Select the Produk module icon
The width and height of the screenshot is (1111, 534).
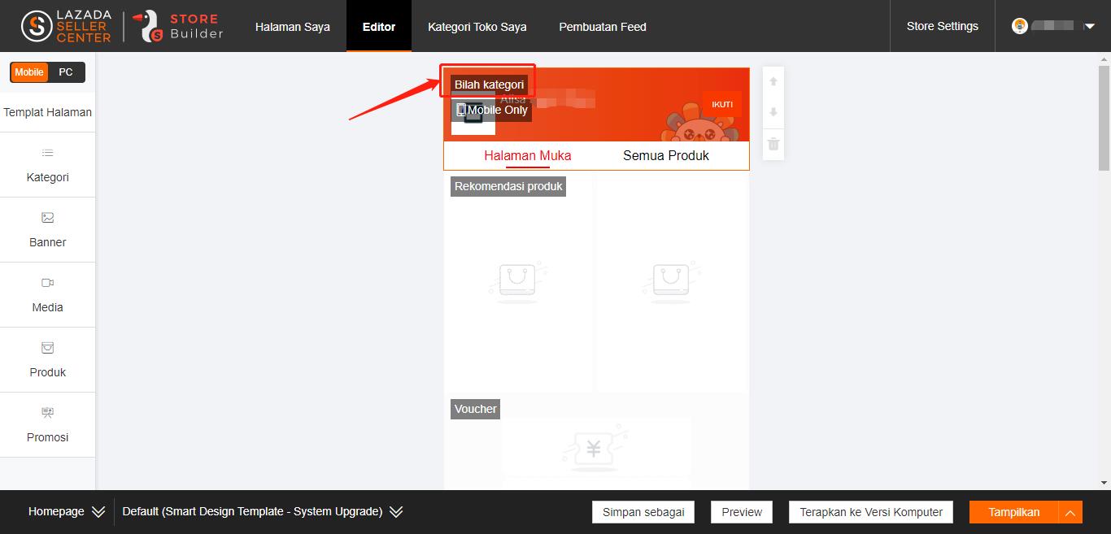[x=47, y=348]
